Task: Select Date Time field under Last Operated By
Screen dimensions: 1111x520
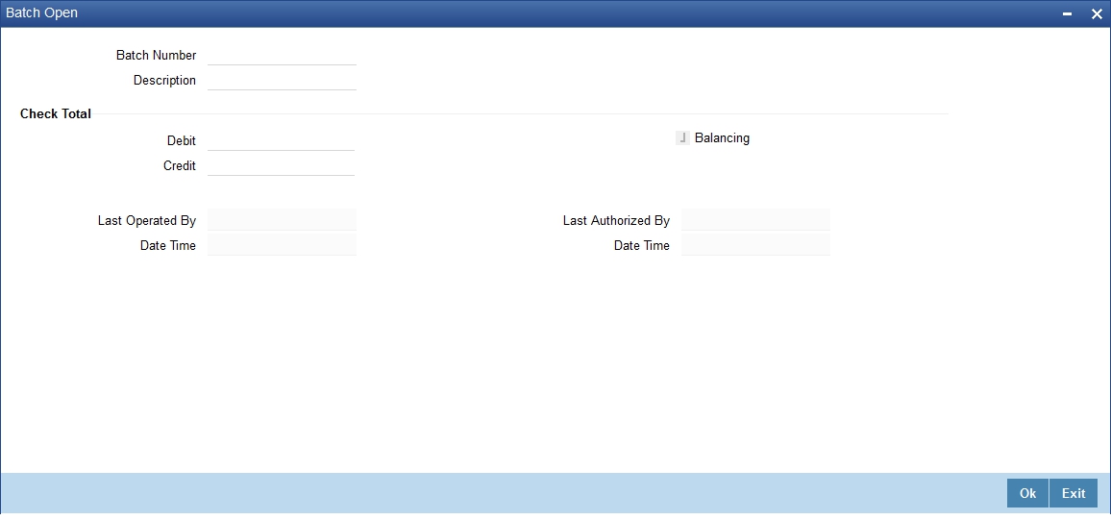Action: [x=282, y=245]
